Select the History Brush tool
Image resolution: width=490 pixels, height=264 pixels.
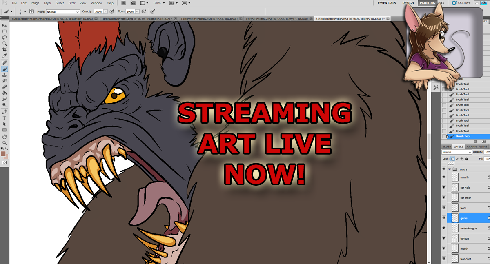(x=4, y=81)
